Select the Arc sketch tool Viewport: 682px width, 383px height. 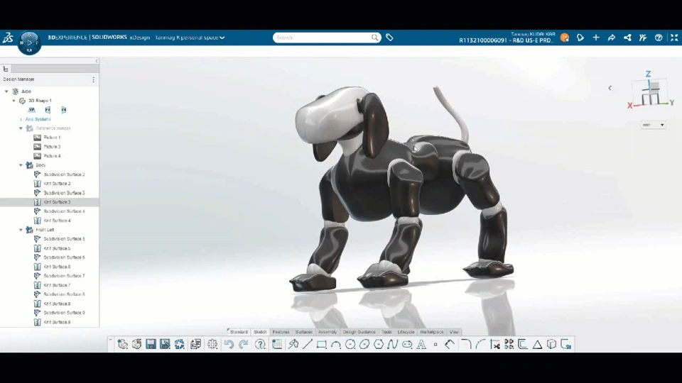tap(336, 345)
